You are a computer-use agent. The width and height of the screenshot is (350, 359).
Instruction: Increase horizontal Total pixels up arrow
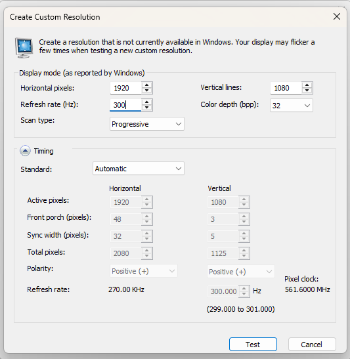tap(147, 250)
